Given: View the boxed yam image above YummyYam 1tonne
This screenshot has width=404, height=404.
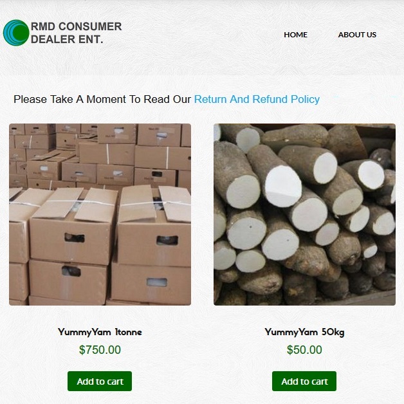Looking at the screenshot, I should [x=100, y=214].
